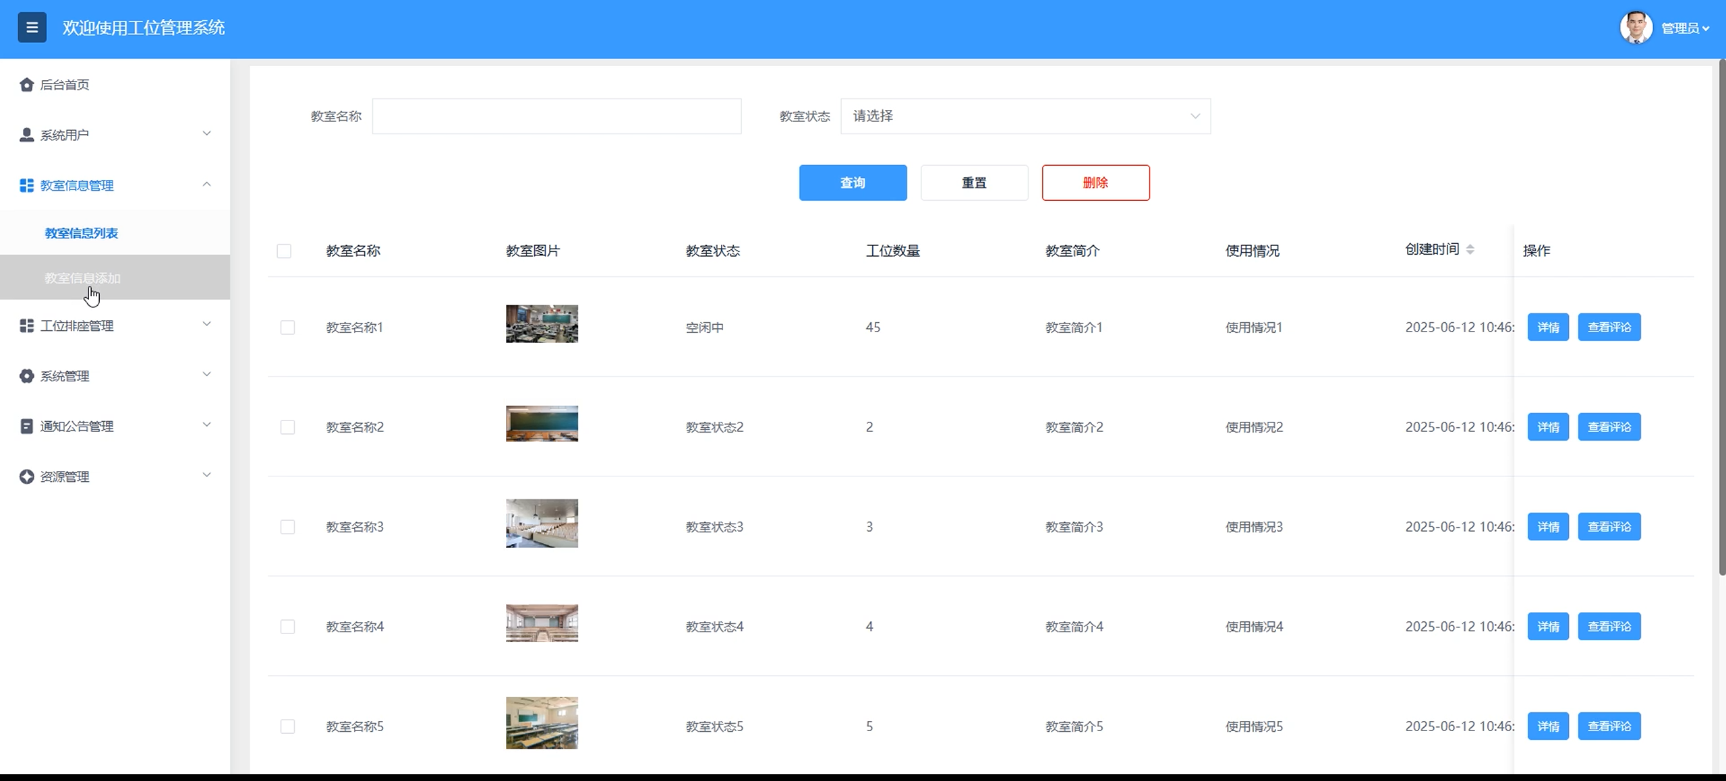The image size is (1726, 781).
Task: Toggle the select-all checkbox in table header
Action: click(284, 251)
